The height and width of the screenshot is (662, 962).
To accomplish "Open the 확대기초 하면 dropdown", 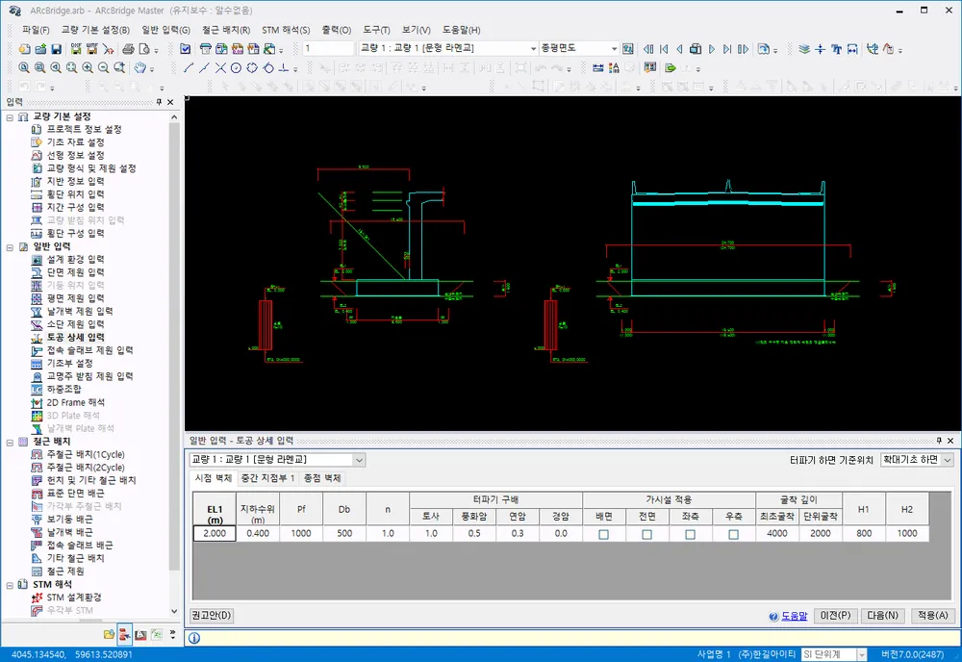I will 948,460.
